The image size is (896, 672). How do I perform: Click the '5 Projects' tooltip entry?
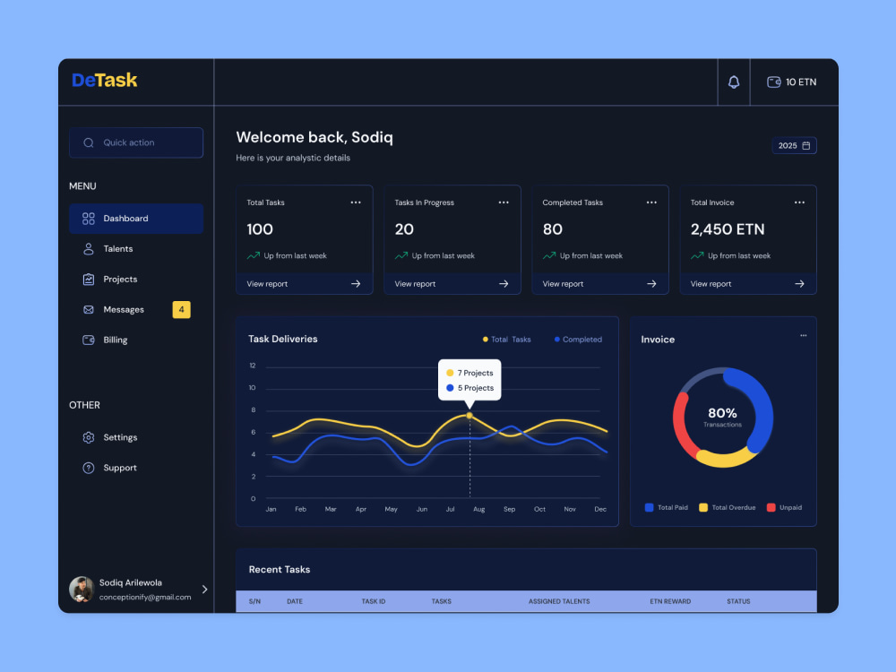pos(470,388)
